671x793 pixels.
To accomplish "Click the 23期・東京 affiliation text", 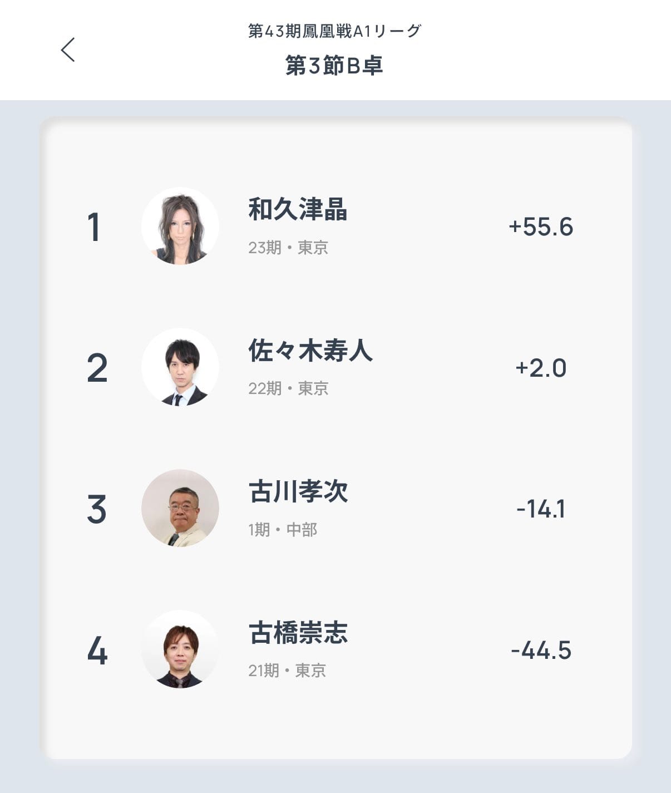I will [x=288, y=247].
